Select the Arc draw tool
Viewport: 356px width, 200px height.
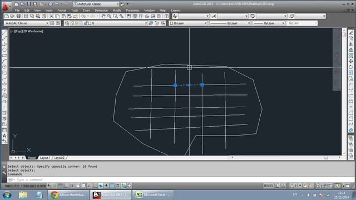tap(4, 61)
